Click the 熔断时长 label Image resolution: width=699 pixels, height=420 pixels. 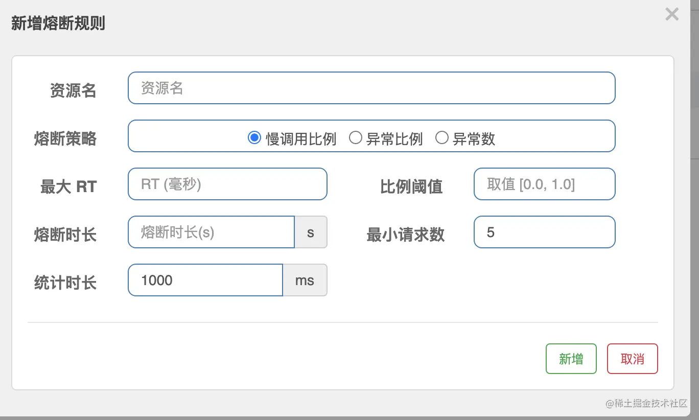point(65,235)
